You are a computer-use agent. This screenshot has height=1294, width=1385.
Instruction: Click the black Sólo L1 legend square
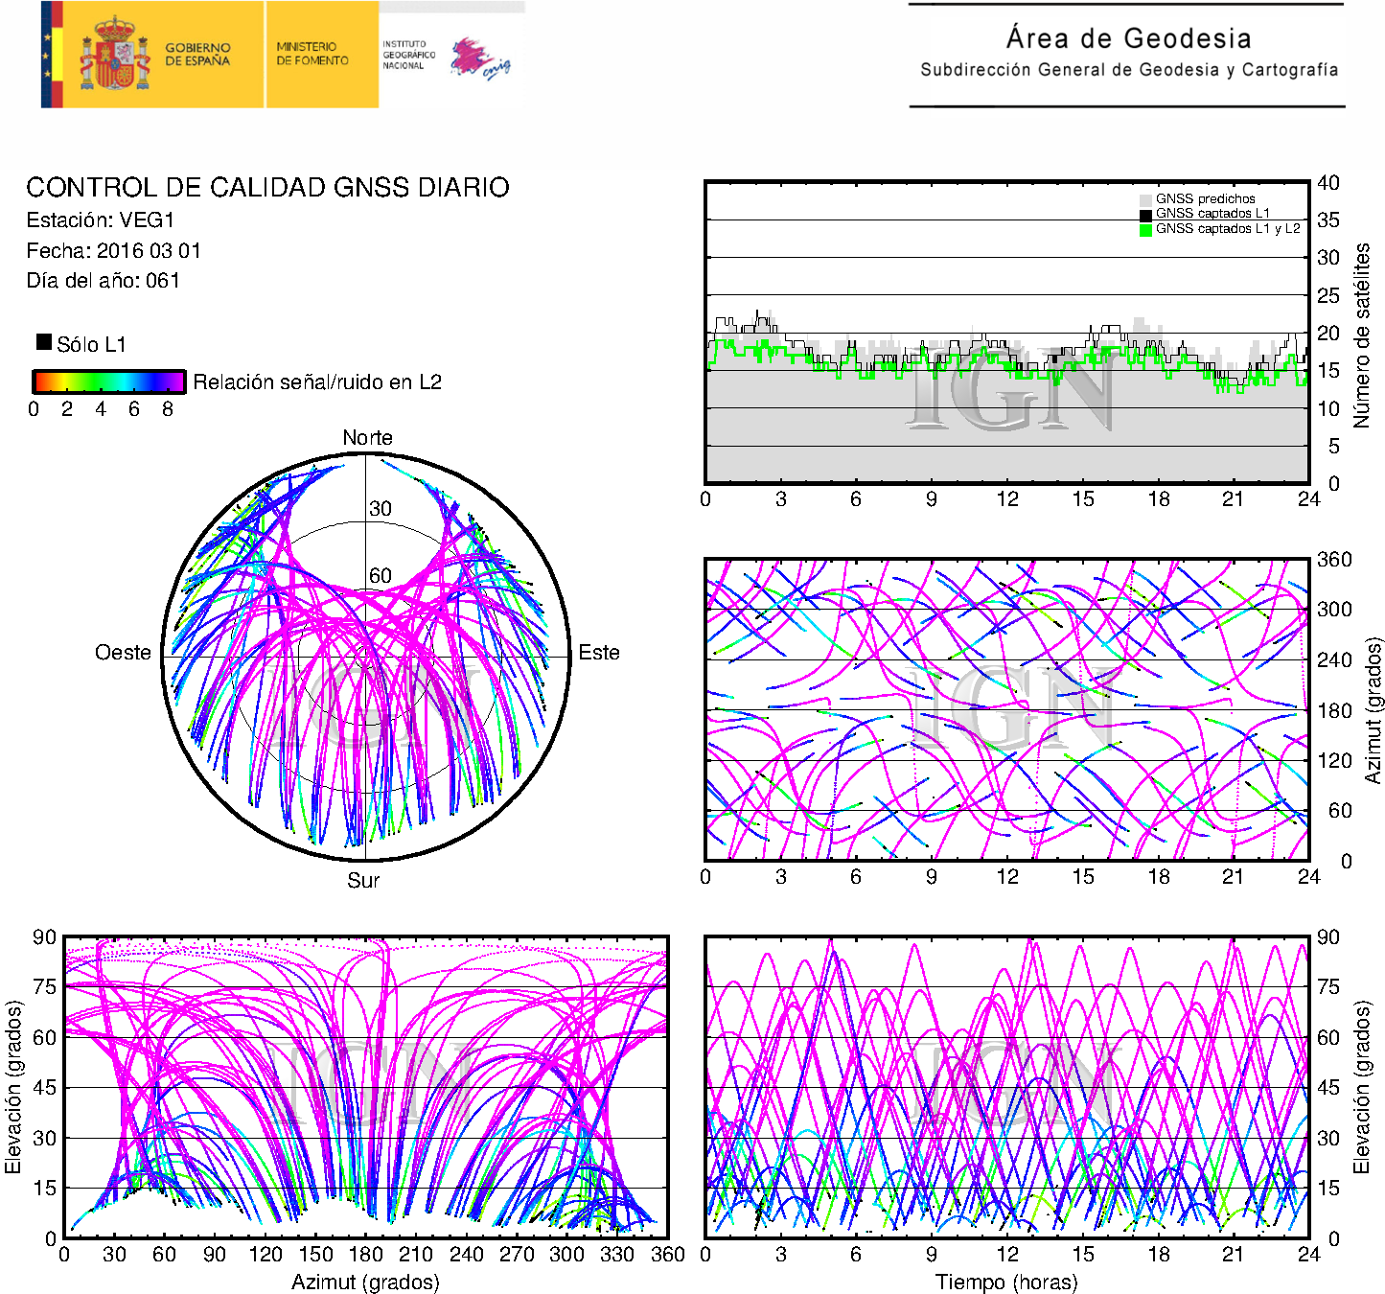click(44, 342)
